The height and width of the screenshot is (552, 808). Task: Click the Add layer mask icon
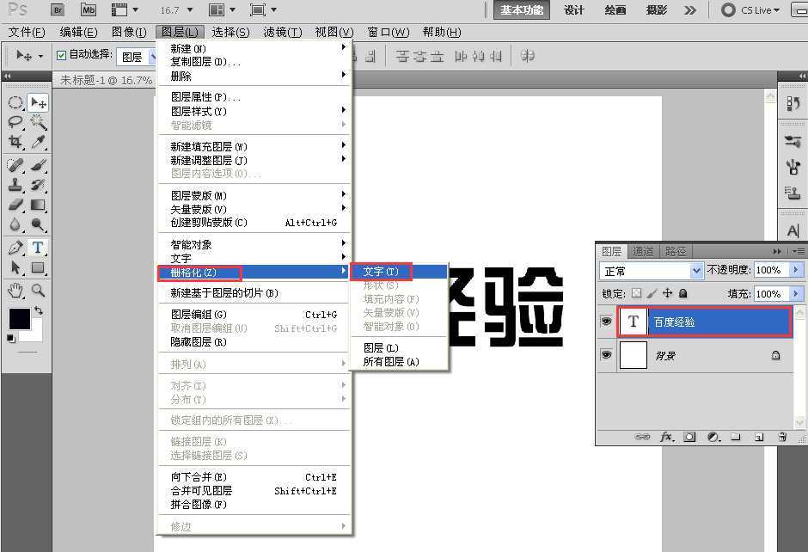coord(689,436)
